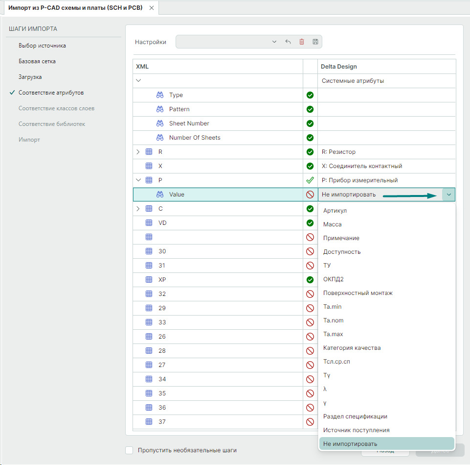
Task: Click the undo arrow icon beside the Настройки dropdown
Action: pos(288,42)
